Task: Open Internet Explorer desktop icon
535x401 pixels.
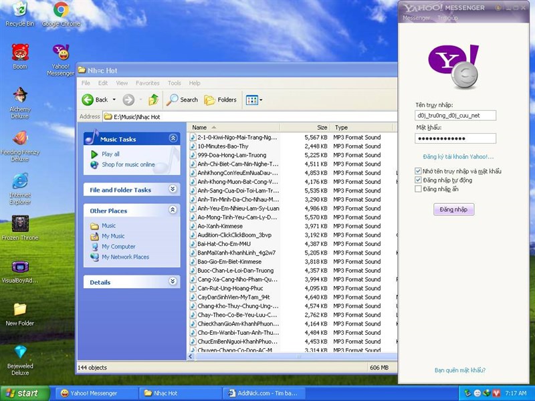Action: tap(20, 188)
